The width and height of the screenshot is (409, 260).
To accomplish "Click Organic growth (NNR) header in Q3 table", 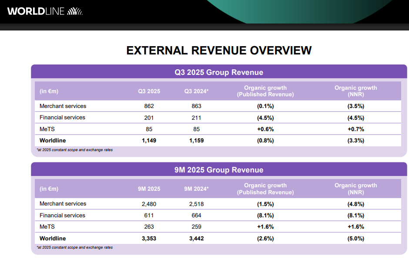I will [x=355, y=91].
